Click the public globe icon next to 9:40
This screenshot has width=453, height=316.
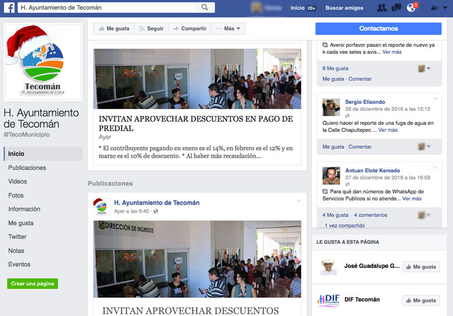[156, 211]
